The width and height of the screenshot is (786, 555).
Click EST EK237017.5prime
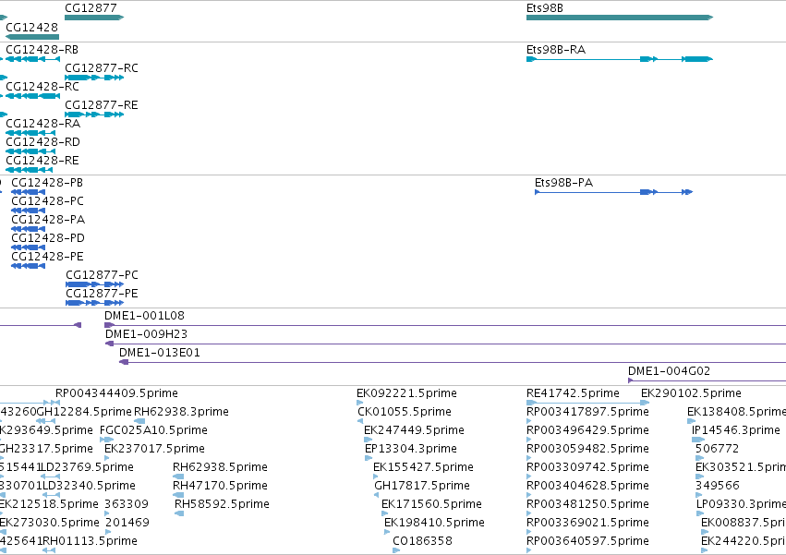154,449
